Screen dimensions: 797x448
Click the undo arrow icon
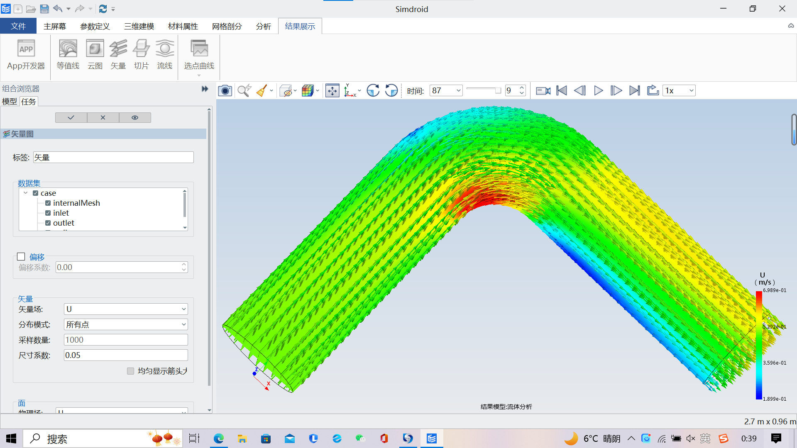(x=58, y=8)
